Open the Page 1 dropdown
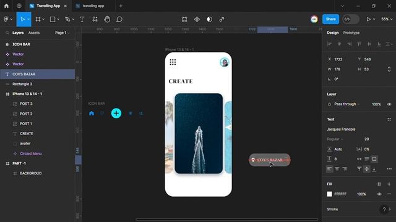396x222 pixels. (62, 33)
